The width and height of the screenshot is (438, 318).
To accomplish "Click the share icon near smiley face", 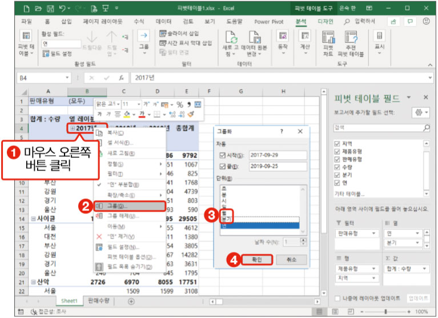I will 393,22.
